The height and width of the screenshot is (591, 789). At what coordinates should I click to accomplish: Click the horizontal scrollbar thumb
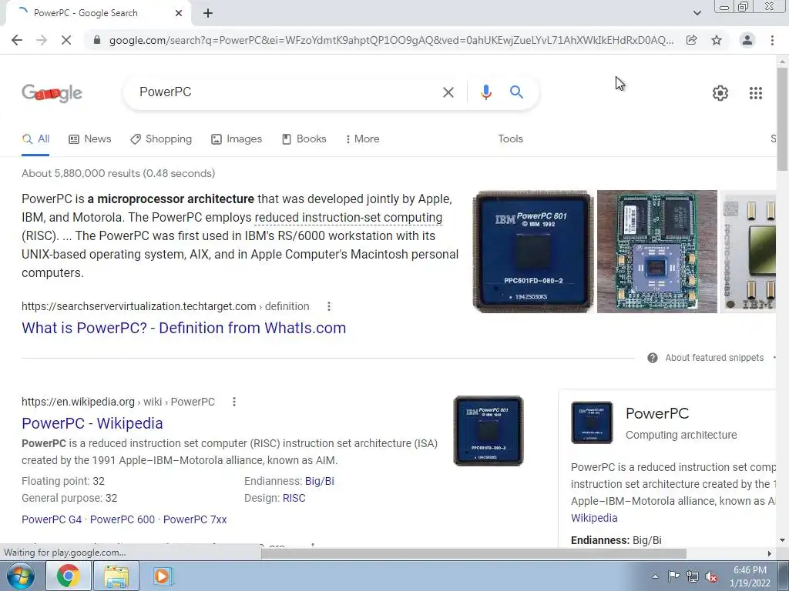click(x=474, y=553)
